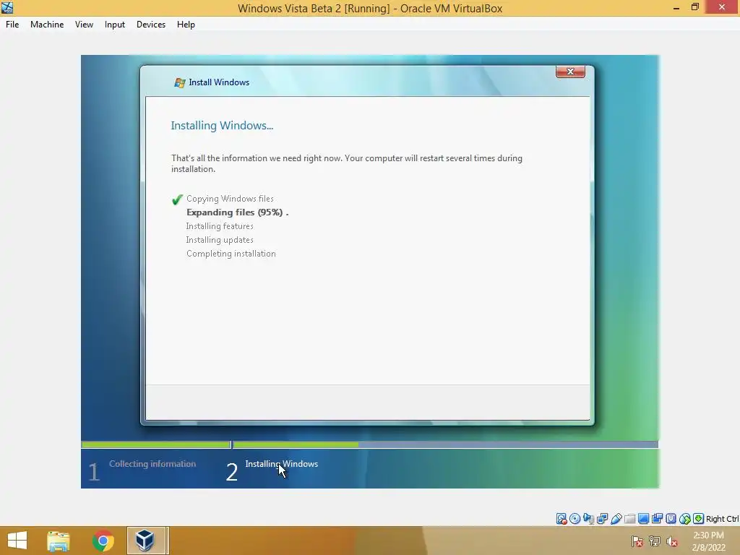
Task: Click the 'Collecting information' stage label
Action: pyautogui.click(x=152, y=464)
